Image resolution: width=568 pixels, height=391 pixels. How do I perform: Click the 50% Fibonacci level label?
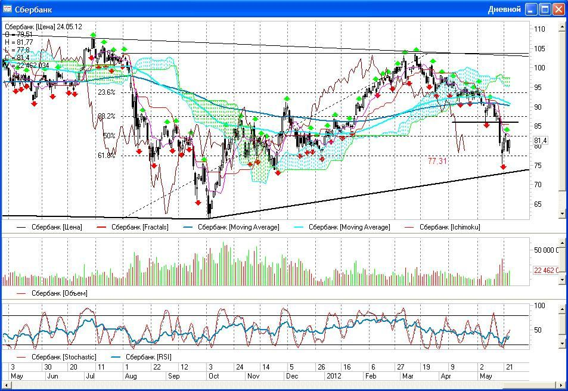[x=109, y=135]
